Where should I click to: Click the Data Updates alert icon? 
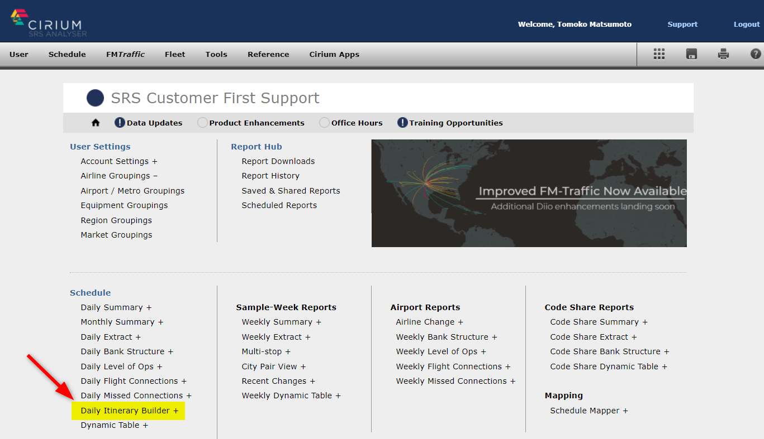(120, 123)
